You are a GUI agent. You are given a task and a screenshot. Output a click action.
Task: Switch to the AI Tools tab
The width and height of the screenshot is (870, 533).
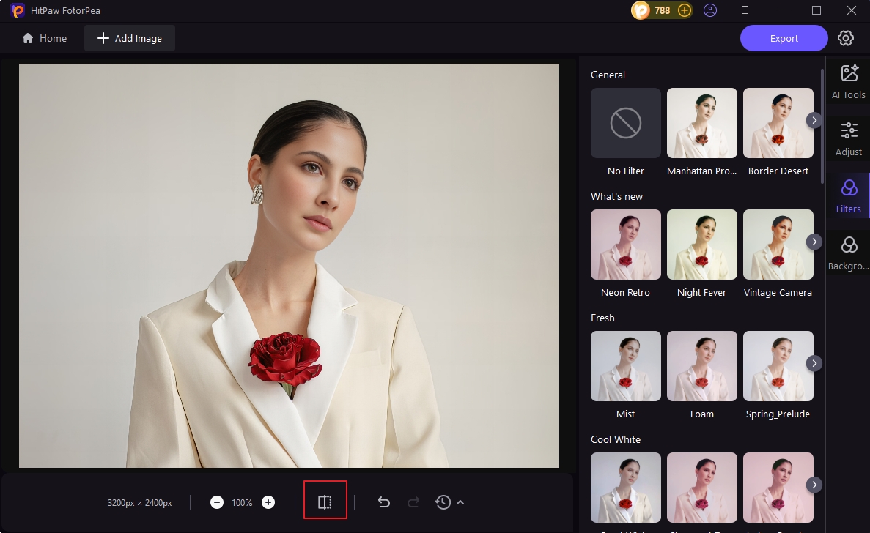849,81
